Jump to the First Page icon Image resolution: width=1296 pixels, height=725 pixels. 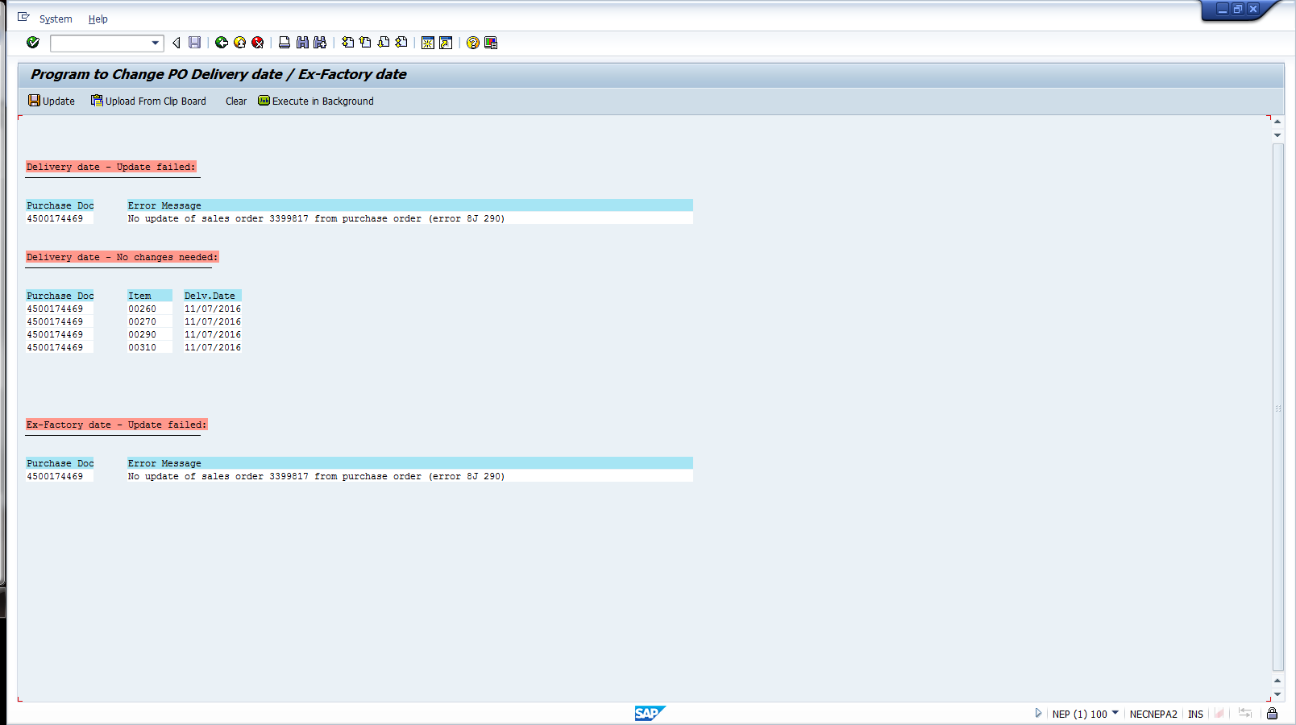(x=347, y=43)
